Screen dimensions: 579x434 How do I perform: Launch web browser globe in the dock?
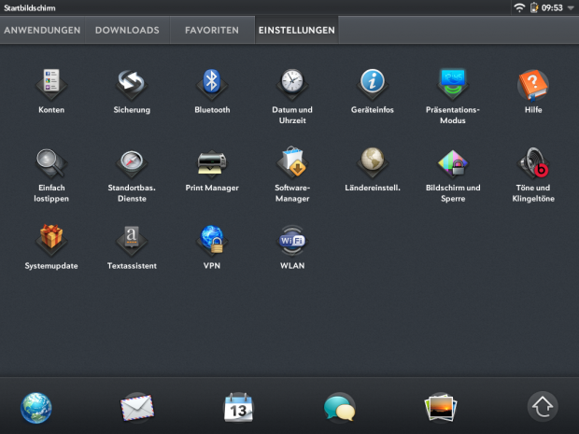pos(36,407)
